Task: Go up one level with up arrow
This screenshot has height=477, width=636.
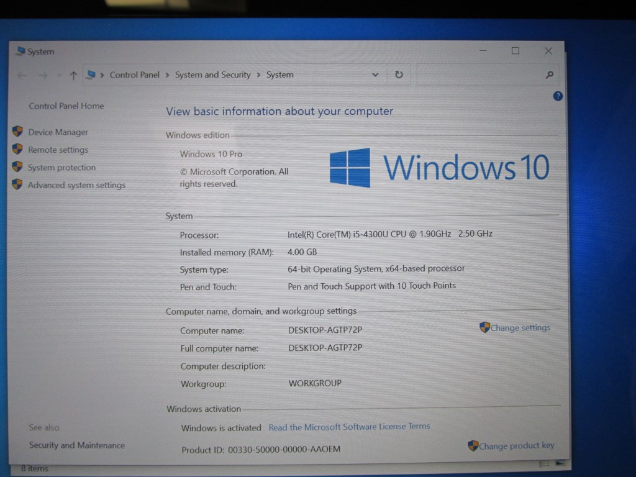Action: point(73,75)
